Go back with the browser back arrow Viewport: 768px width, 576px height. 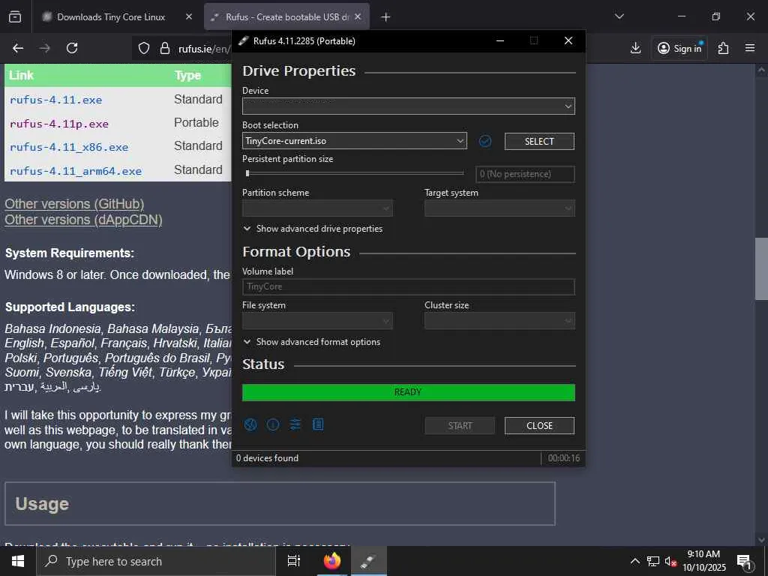click(x=18, y=48)
